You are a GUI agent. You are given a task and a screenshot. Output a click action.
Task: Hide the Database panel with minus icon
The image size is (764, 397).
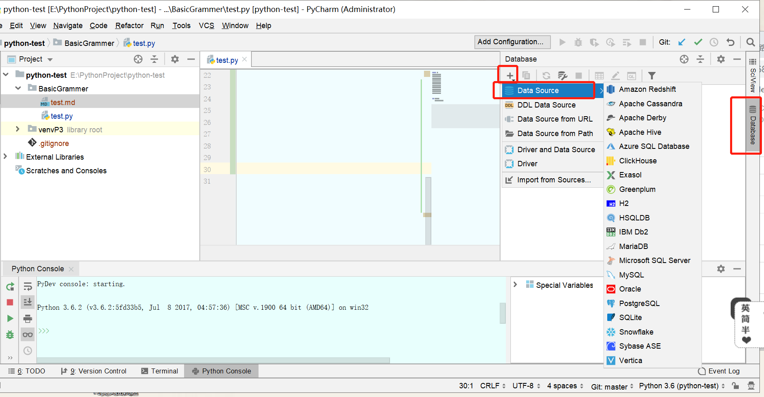coord(737,59)
